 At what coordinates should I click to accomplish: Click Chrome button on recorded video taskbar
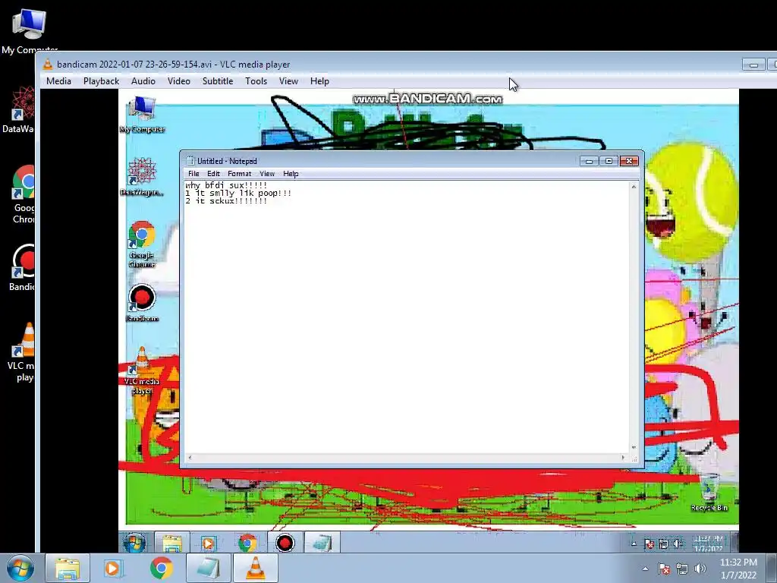[247, 543]
